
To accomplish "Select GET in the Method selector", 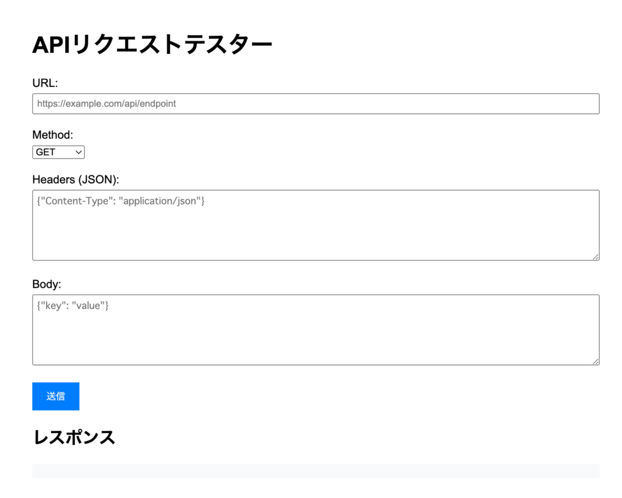I will 58,152.
